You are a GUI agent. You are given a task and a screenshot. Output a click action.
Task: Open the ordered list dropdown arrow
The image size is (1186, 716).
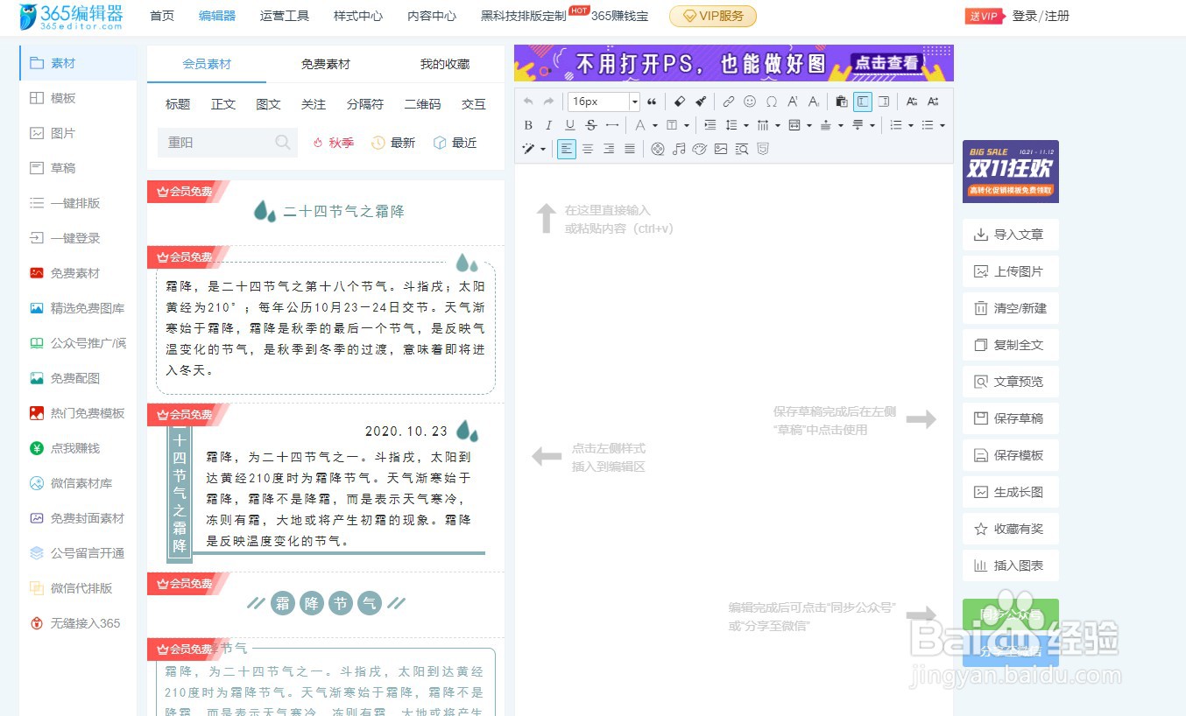(x=911, y=125)
